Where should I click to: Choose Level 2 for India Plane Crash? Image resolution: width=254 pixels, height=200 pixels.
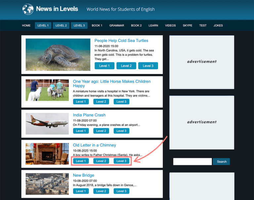tap(101, 131)
